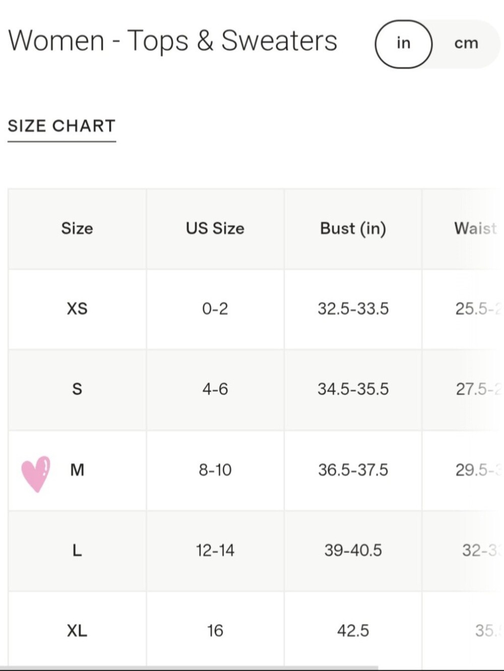Click the 36.5-37.5 bust measurement cell

353,470
